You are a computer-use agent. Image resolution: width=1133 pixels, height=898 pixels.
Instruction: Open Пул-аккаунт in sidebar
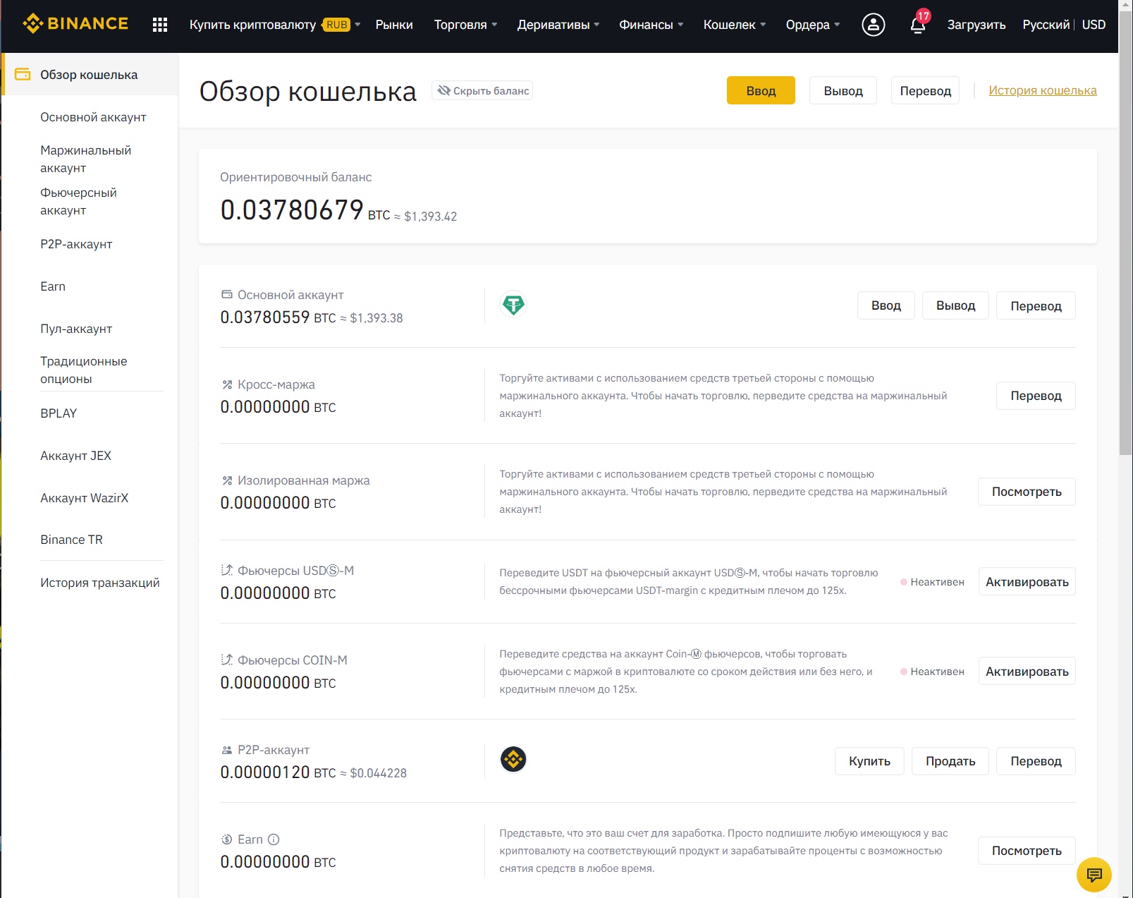(x=76, y=329)
